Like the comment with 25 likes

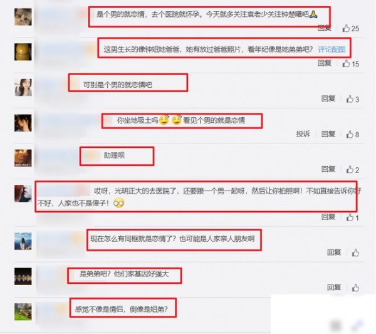347,28
